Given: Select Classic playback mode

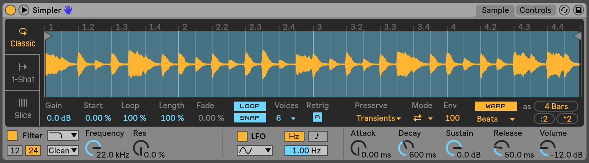Looking at the screenshot, I should pos(23,37).
